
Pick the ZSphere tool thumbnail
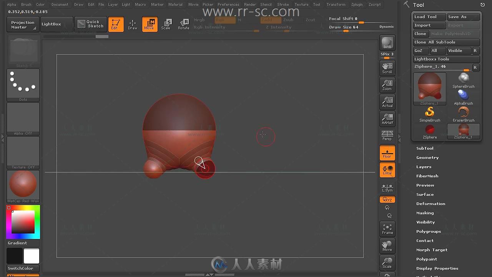point(430,131)
